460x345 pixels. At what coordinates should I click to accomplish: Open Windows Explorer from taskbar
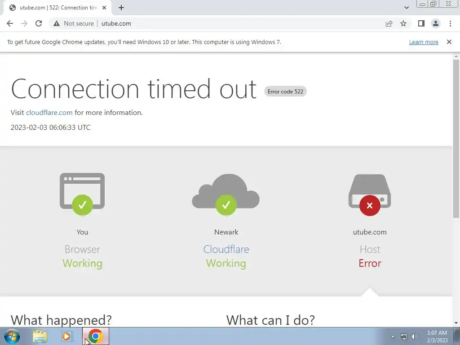40,336
